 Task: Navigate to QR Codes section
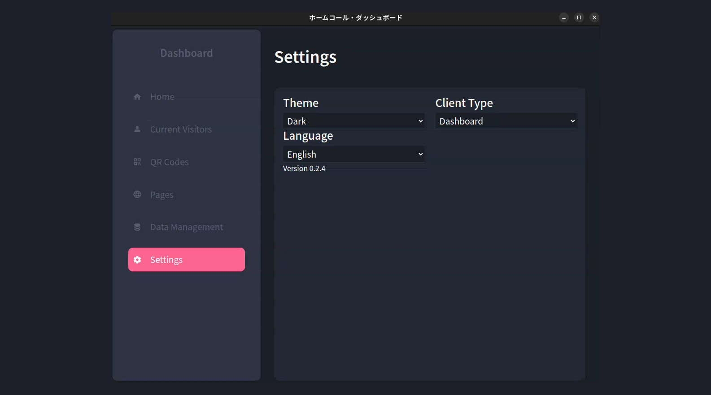[x=170, y=162]
